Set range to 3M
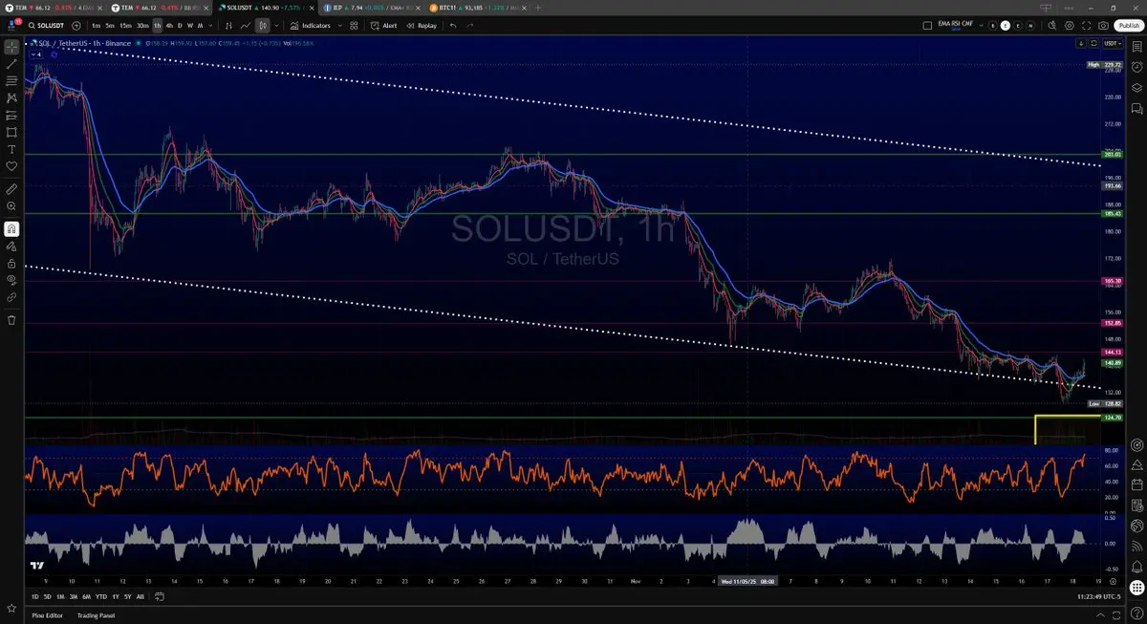 coord(74,597)
